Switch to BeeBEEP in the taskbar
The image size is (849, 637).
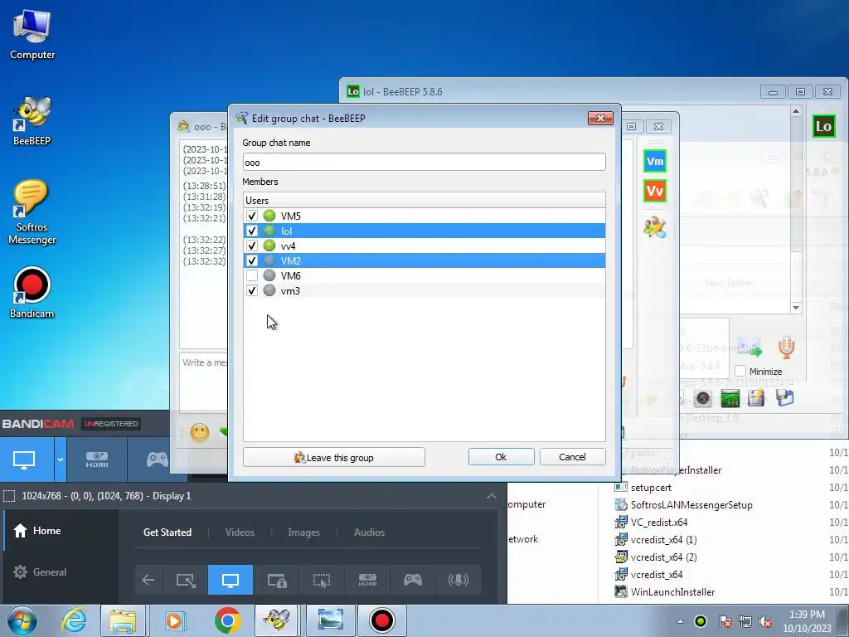277,620
